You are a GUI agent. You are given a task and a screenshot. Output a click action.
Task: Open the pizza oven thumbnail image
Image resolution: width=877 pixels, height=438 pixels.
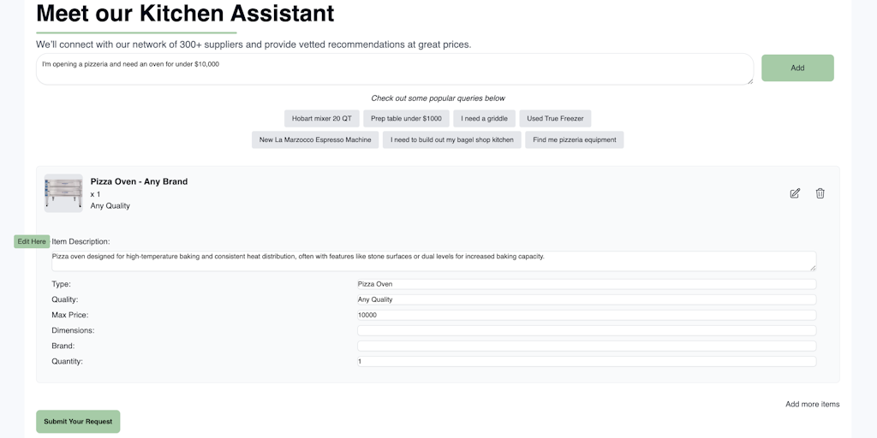coord(63,193)
